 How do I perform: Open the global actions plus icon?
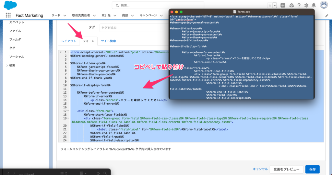tap(283, 5)
